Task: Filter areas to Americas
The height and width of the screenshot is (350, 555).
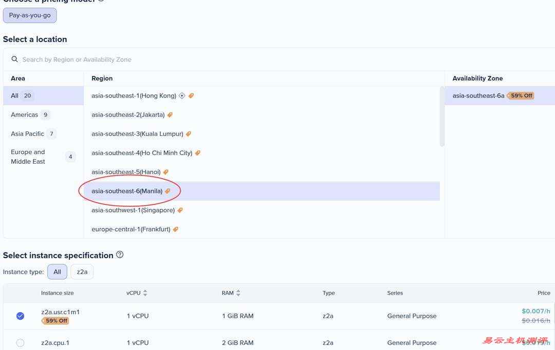Action: coord(25,115)
